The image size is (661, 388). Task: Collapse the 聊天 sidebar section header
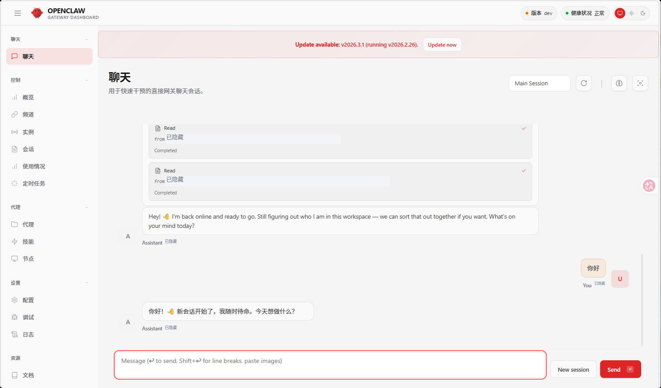coord(49,39)
